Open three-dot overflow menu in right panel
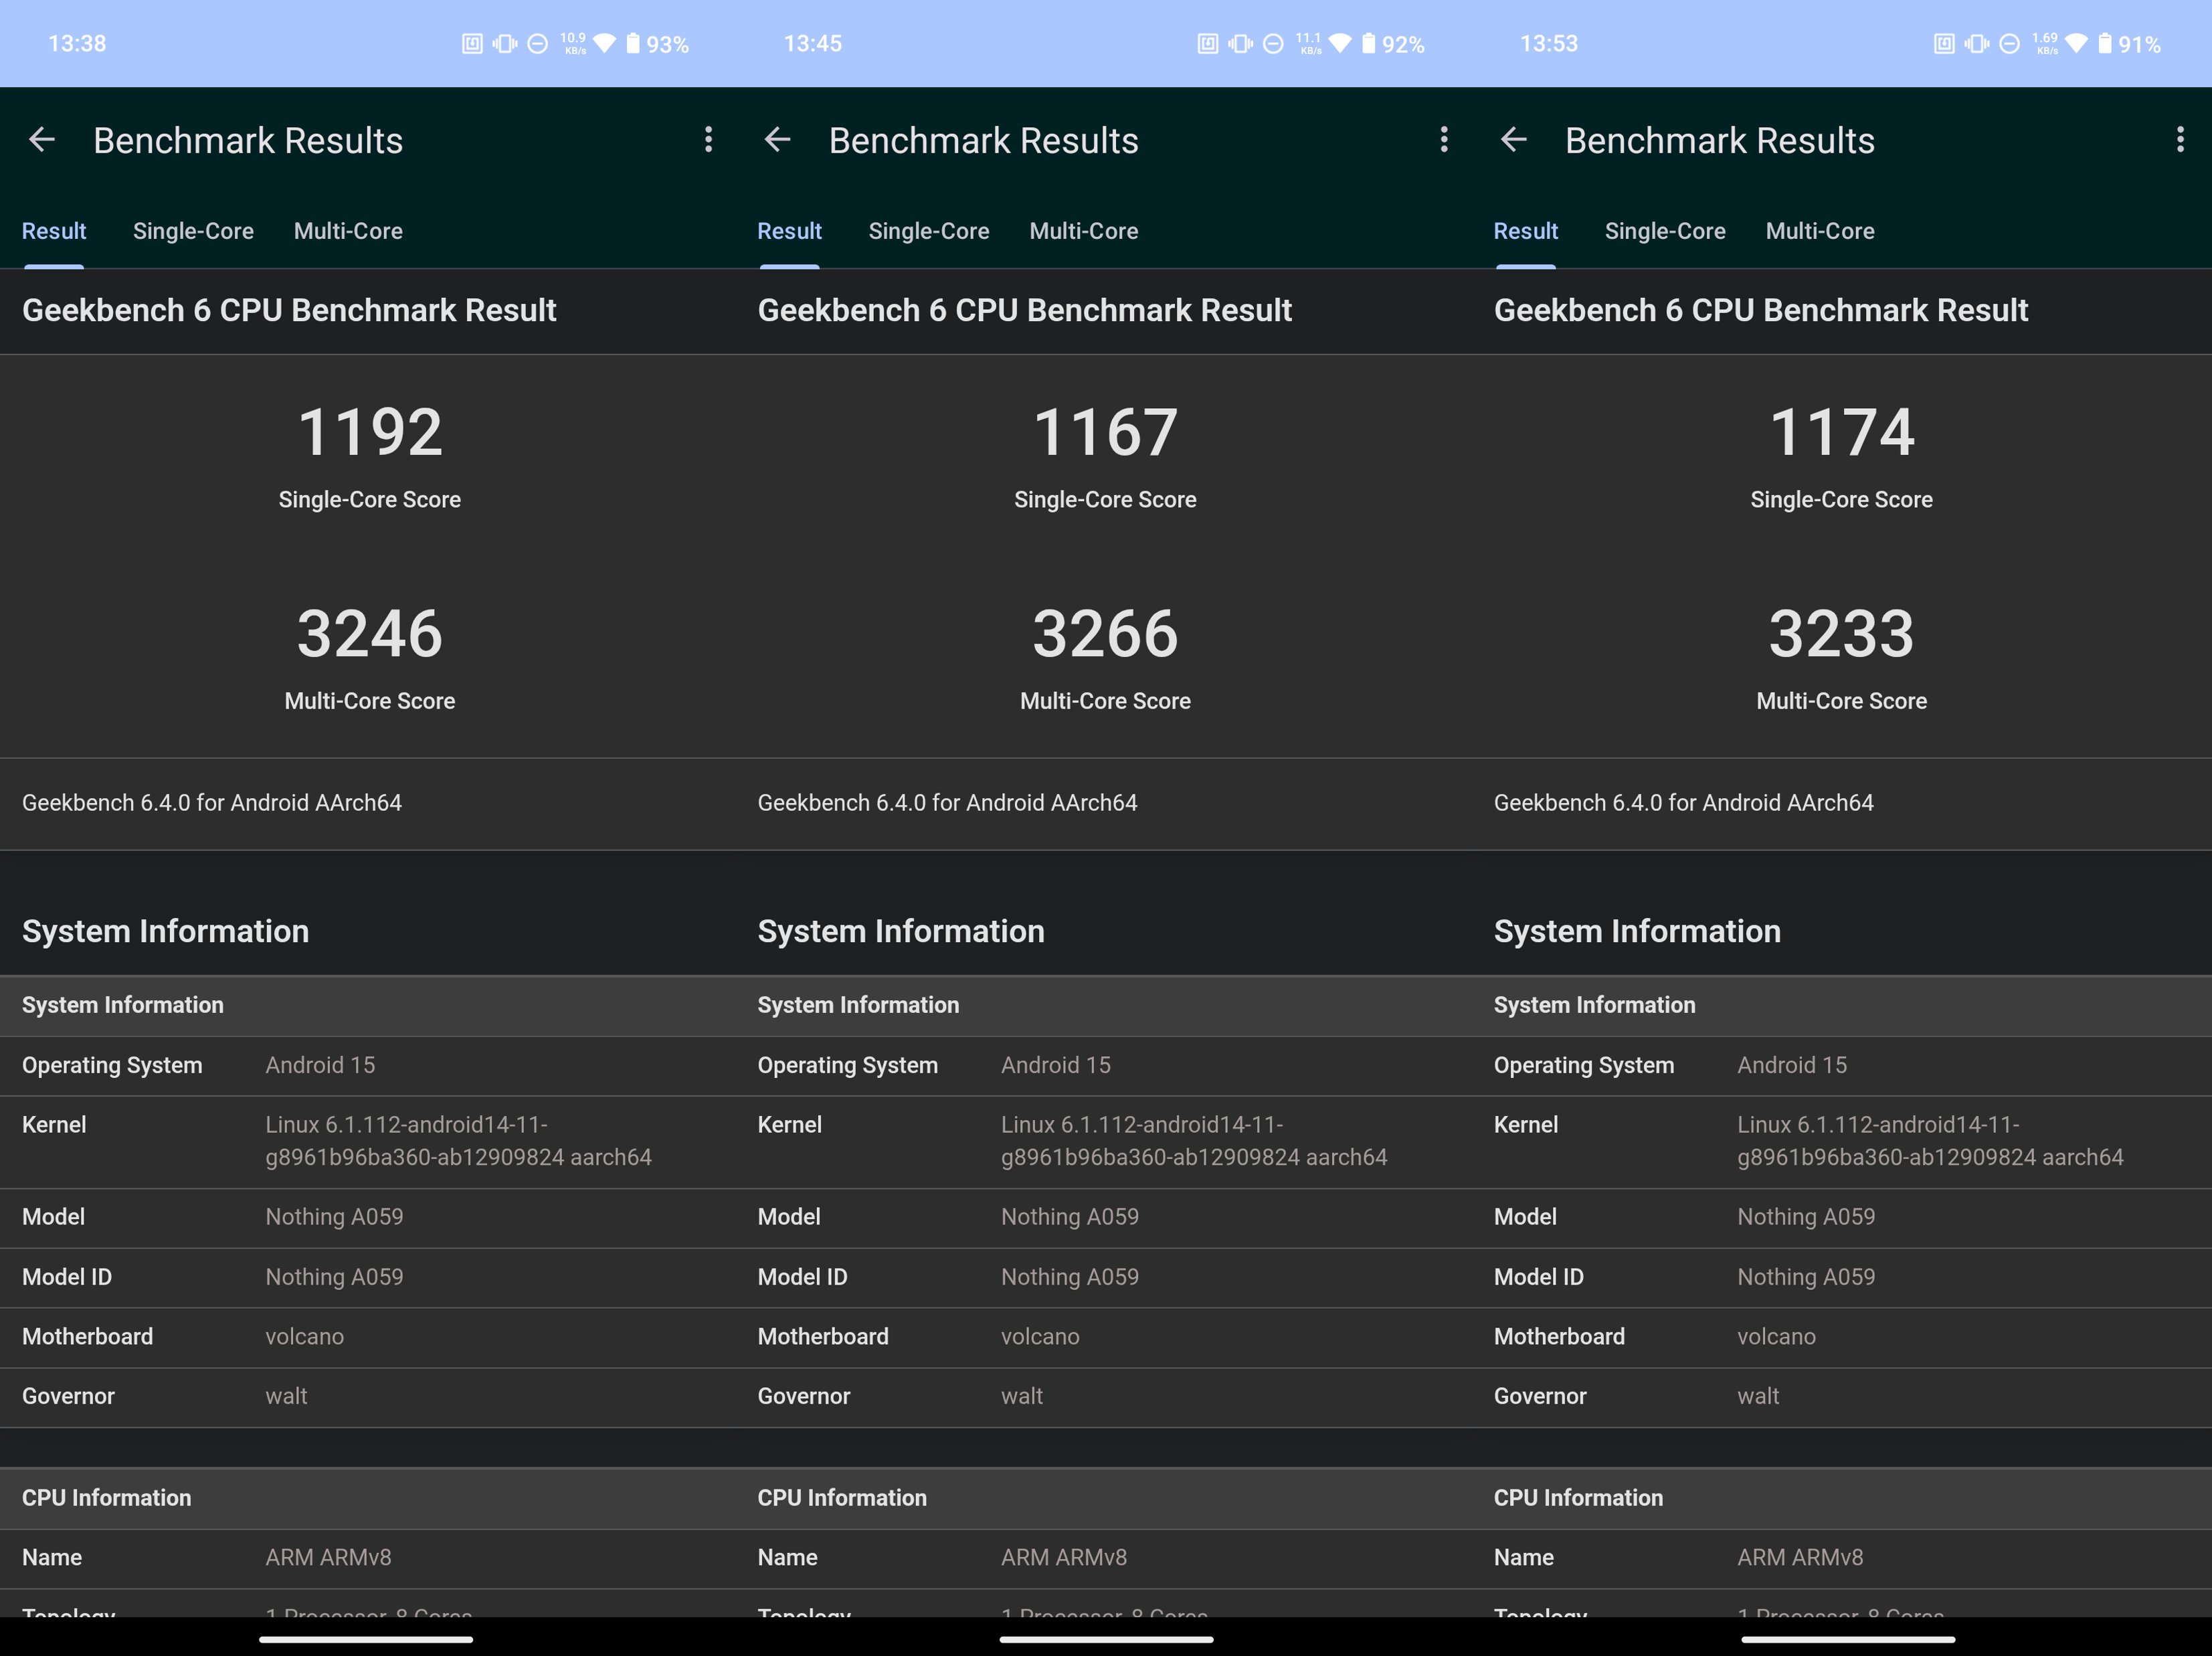 point(2180,140)
